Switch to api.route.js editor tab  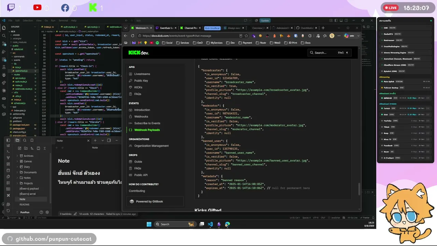pyautogui.click(x=92, y=27)
